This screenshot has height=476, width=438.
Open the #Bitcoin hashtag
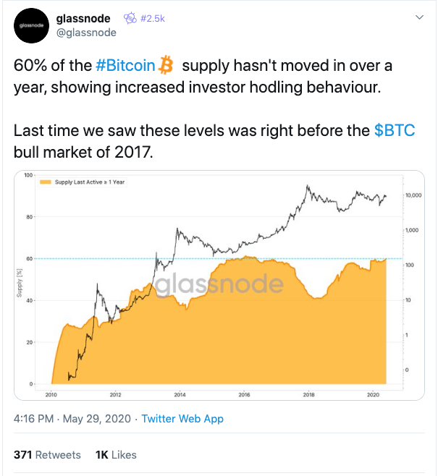[125, 65]
